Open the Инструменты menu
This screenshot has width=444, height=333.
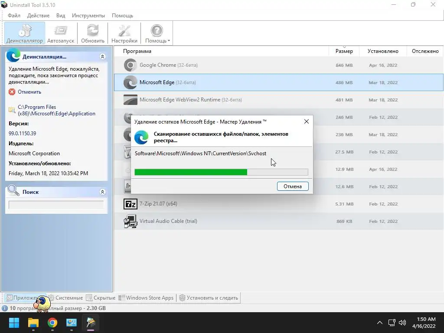(88, 16)
